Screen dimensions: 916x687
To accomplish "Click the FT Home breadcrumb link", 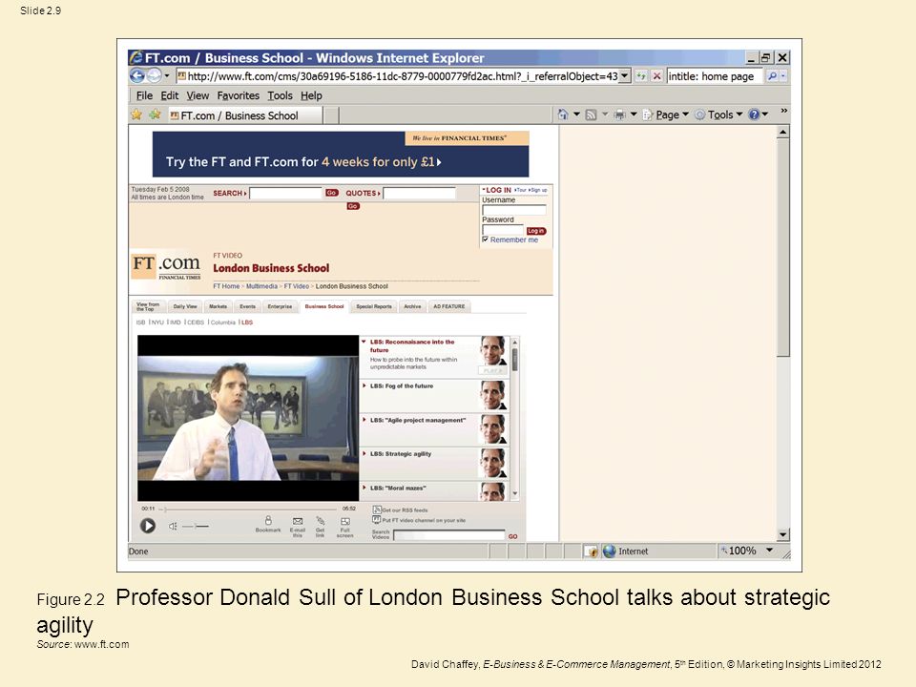I will point(226,286).
